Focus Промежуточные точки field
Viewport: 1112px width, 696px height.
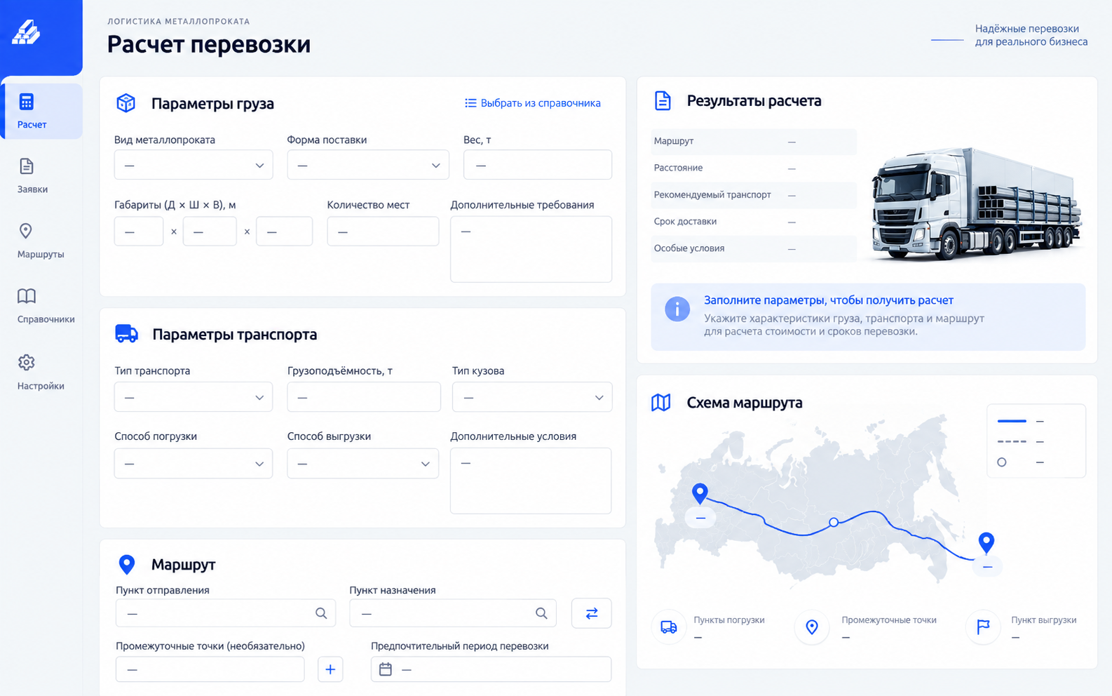click(x=210, y=669)
